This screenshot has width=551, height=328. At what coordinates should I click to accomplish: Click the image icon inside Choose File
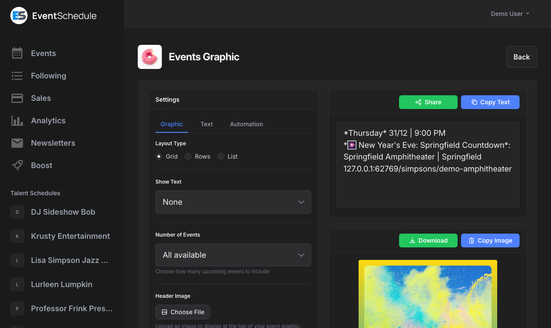(x=164, y=312)
